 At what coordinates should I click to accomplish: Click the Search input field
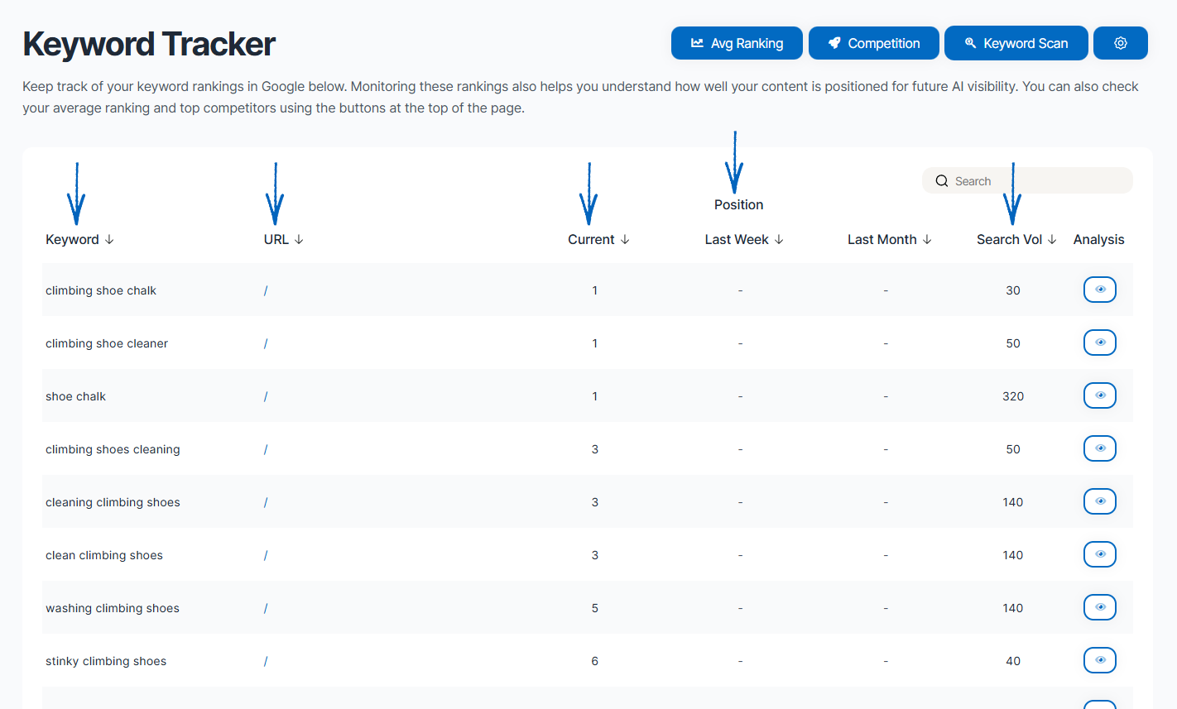click(1027, 180)
